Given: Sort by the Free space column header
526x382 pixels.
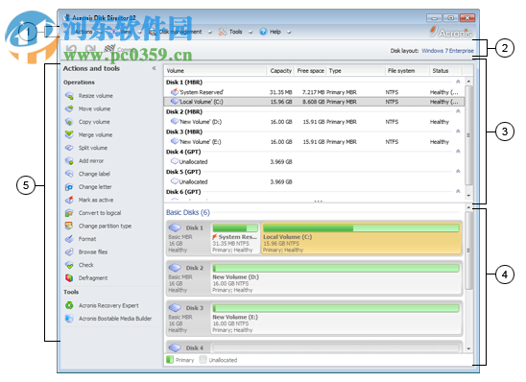Looking at the screenshot, I should pos(310,71).
